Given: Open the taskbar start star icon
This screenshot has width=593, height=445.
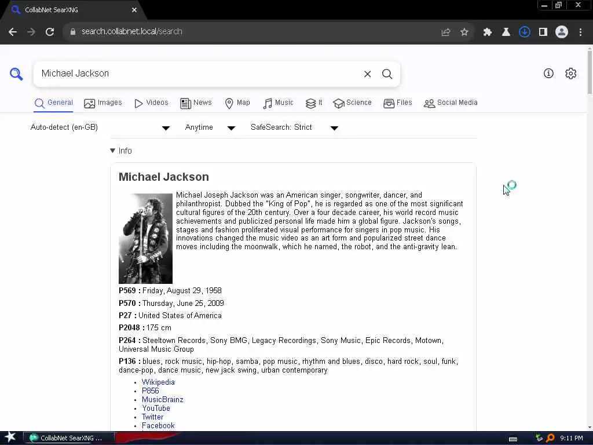Looking at the screenshot, I should [10, 437].
